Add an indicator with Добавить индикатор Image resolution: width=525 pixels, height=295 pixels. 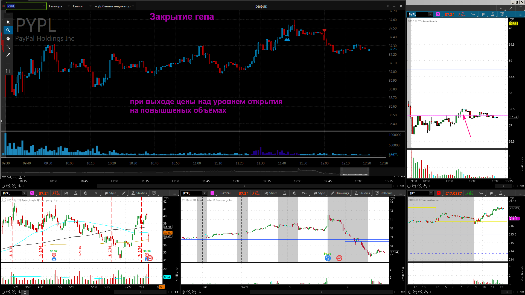point(113,6)
